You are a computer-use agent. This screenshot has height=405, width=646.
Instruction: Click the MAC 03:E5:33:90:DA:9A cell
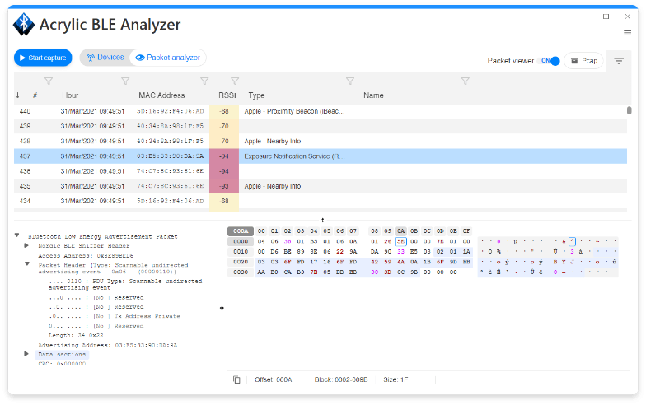170,156
